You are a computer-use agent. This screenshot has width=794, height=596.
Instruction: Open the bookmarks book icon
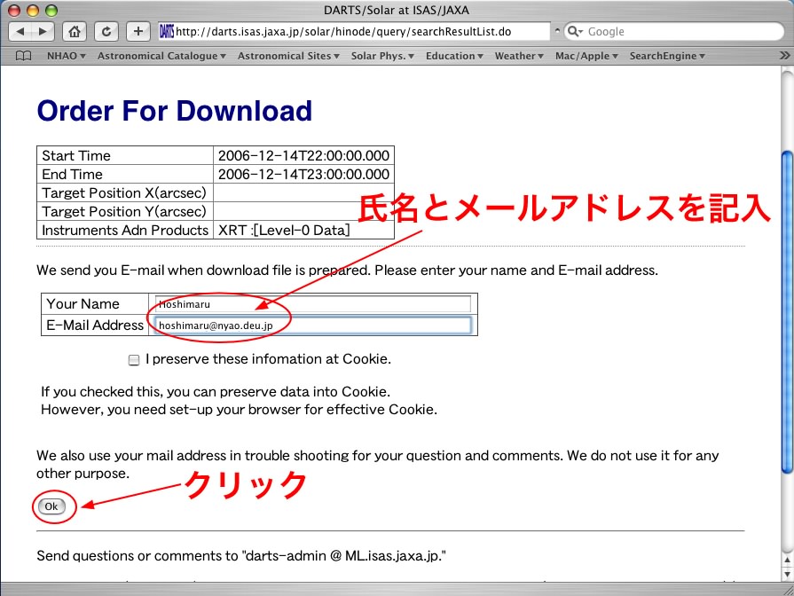tap(23, 56)
